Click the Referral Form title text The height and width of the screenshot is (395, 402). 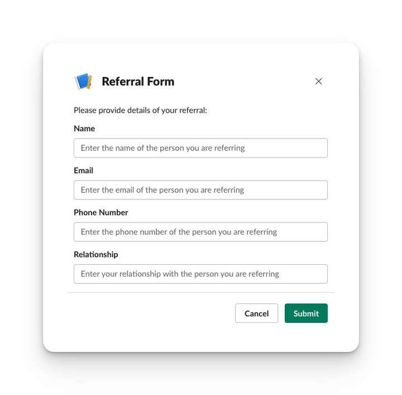(x=138, y=82)
